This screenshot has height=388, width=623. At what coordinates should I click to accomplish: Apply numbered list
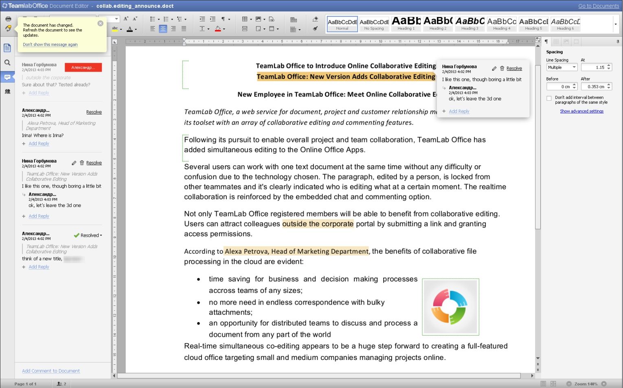click(x=166, y=19)
